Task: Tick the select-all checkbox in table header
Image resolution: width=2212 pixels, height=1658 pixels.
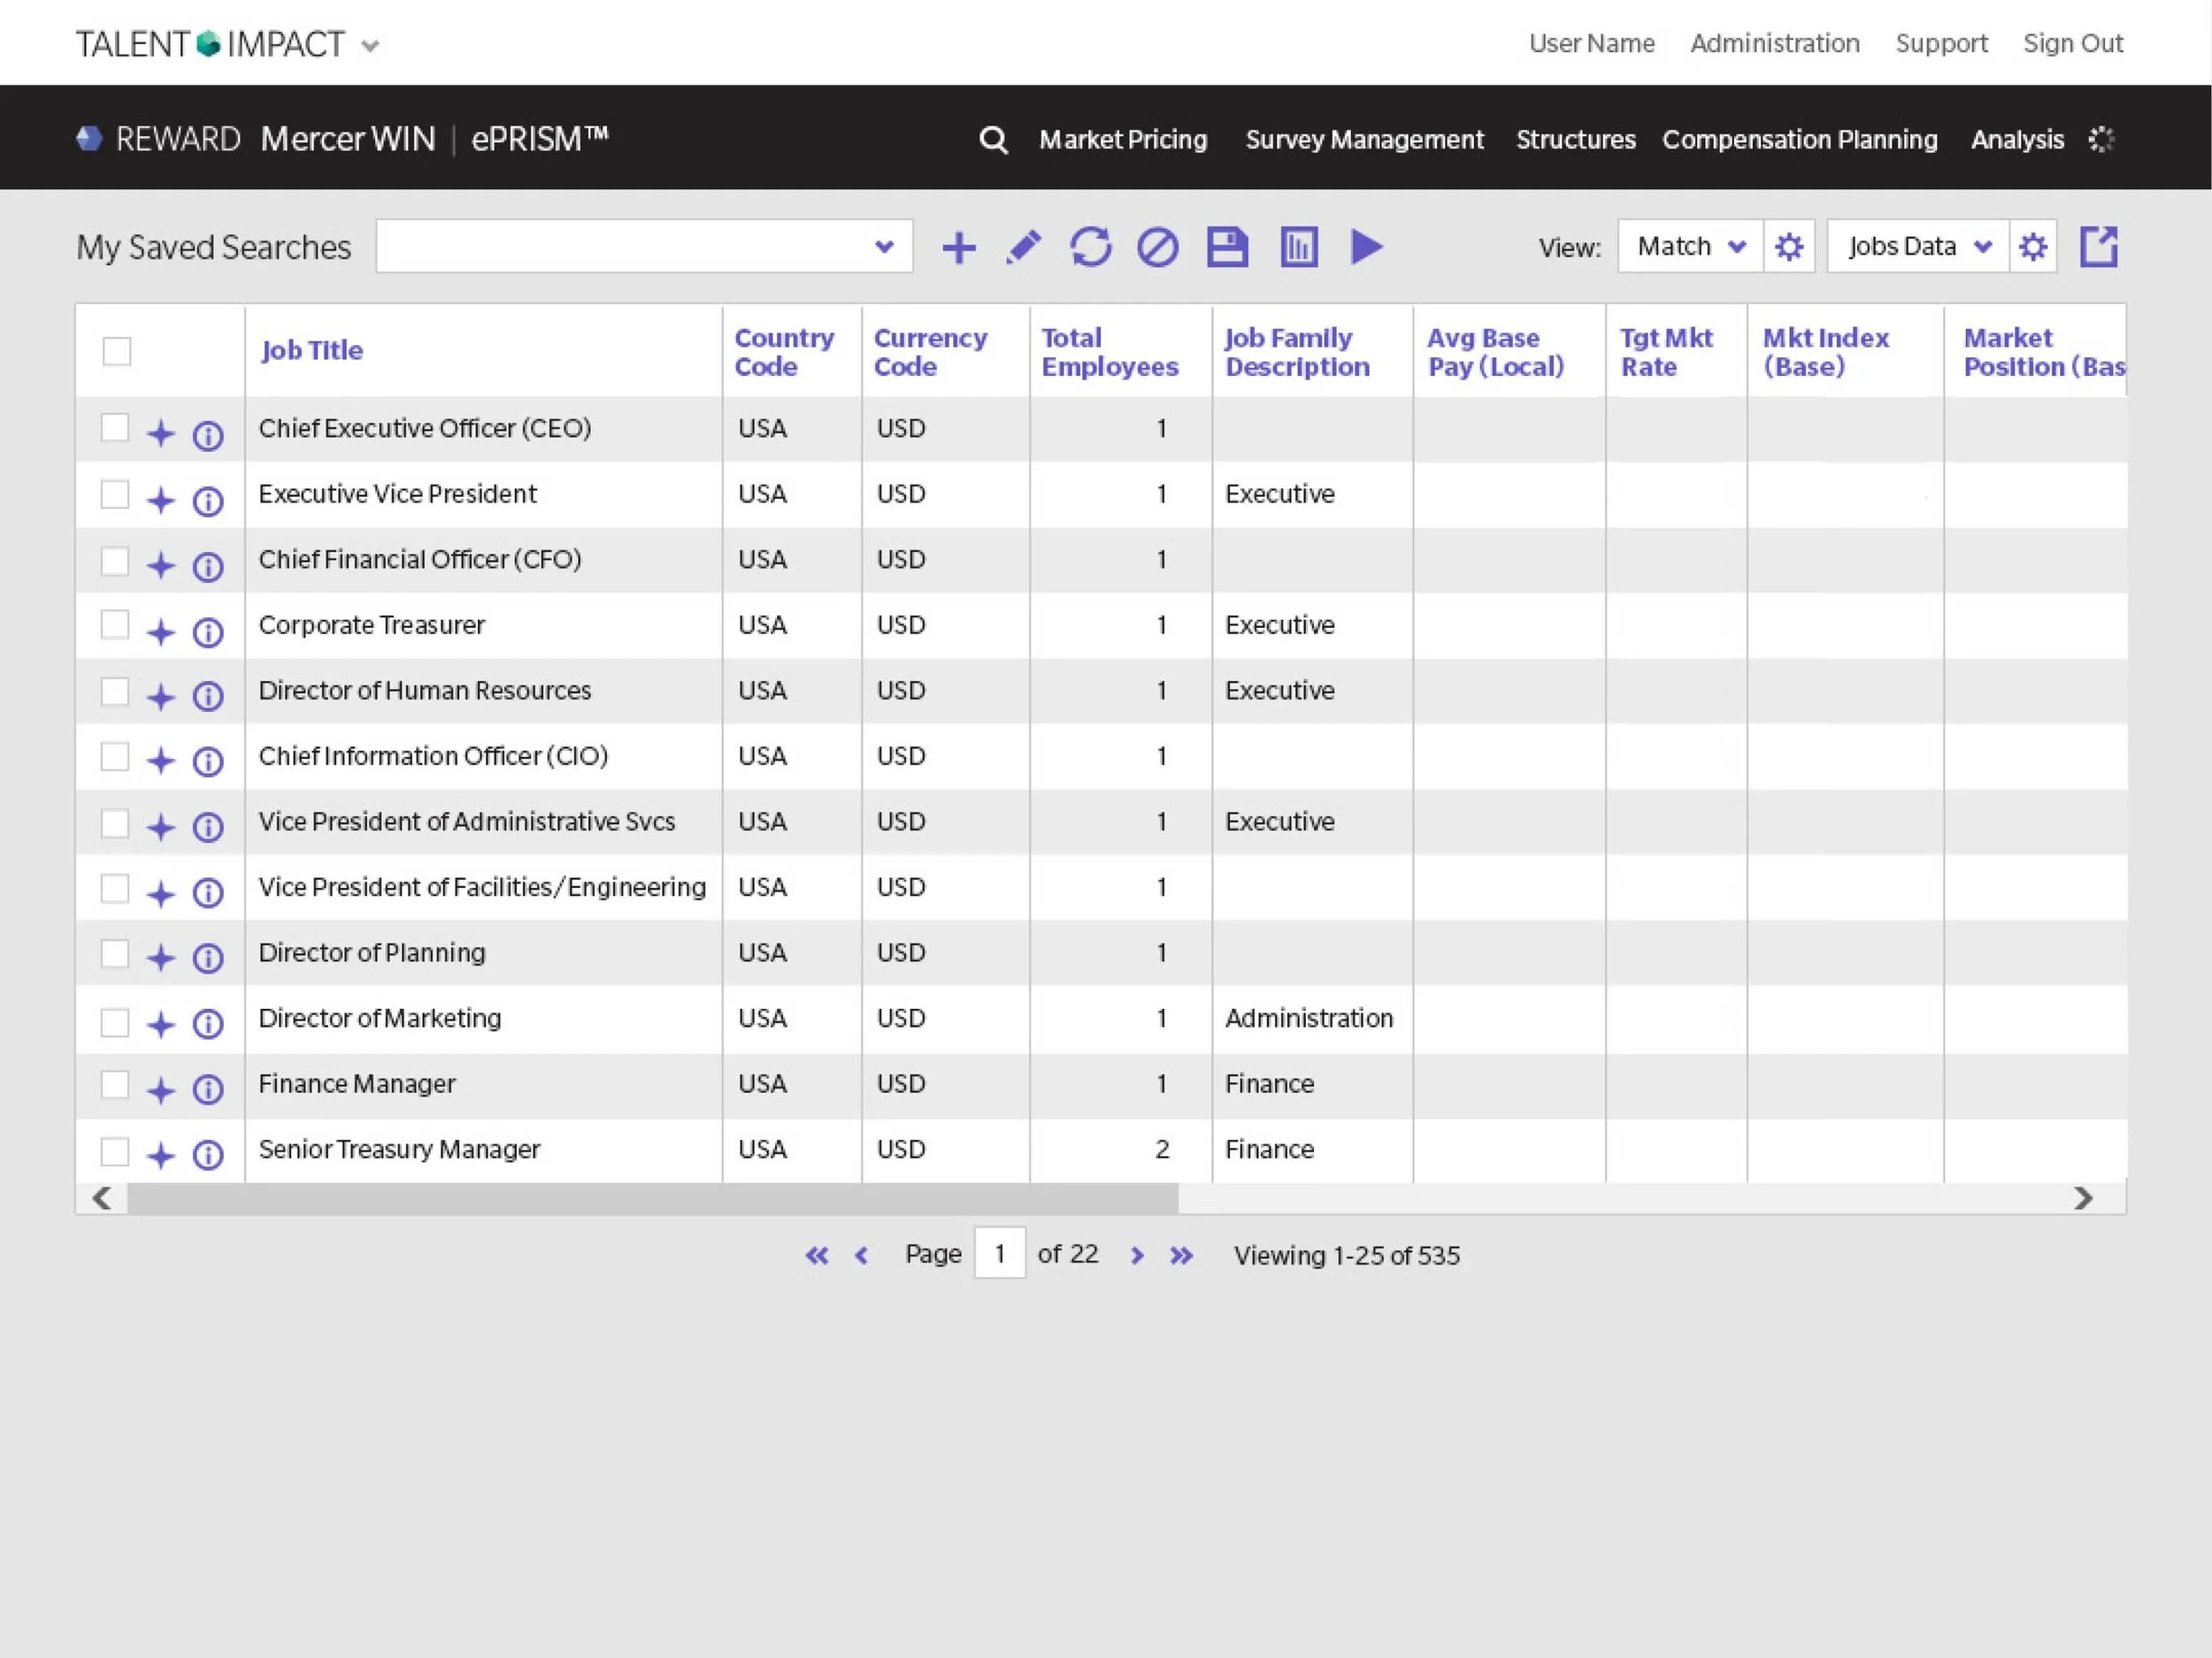Action: click(117, 352)
